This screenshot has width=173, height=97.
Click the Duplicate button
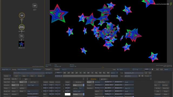click(x=158, y=94)
